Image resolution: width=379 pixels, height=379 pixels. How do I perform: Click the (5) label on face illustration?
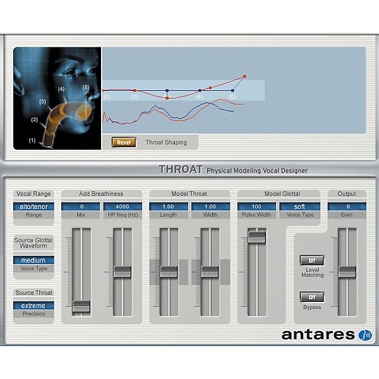tap(86, 87)
